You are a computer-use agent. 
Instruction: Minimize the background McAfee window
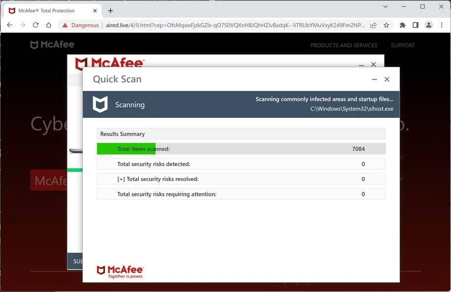pyautogui.click(x=361, y=65)
